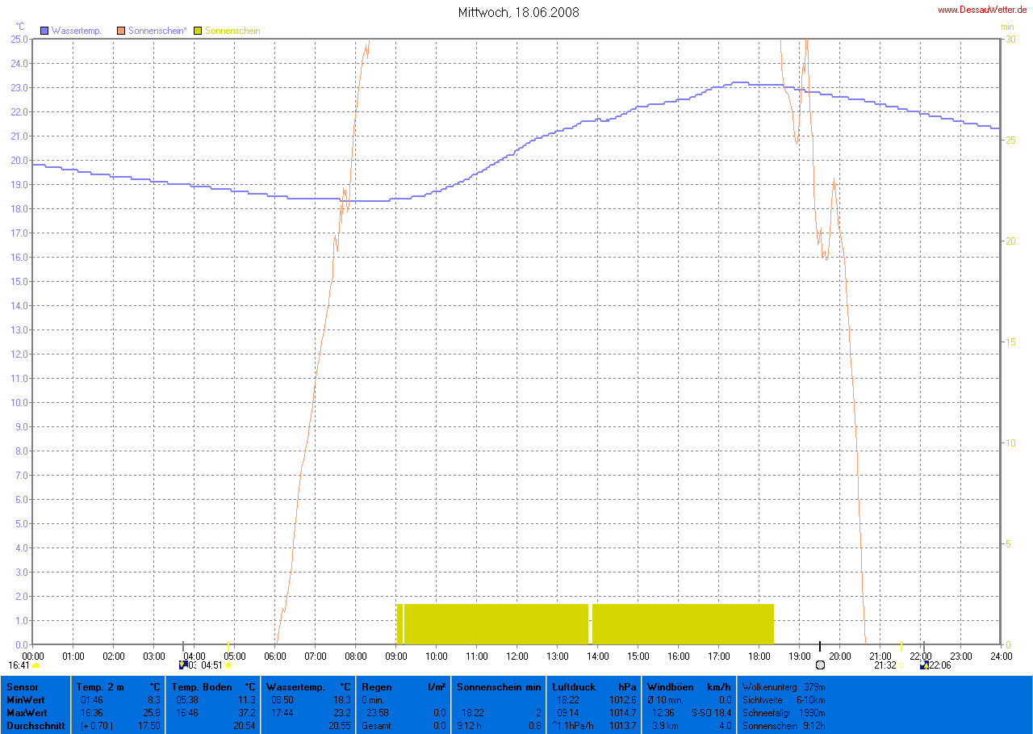
Task: Click the Wassertemp. legend label
Action: tap(76, 31)
